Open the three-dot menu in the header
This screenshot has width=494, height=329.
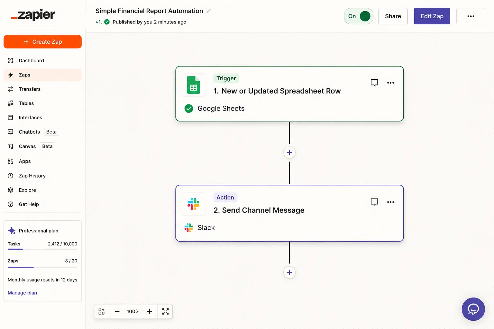click(471, 16)
